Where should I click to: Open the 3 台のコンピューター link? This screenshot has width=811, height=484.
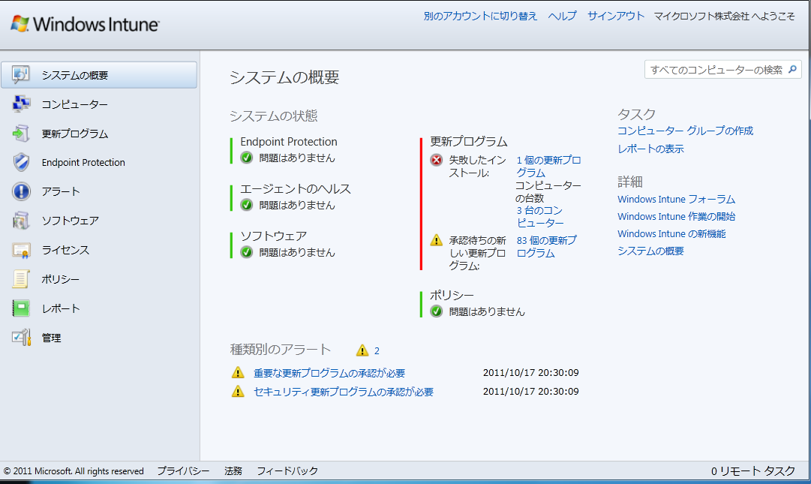(539, 217)
